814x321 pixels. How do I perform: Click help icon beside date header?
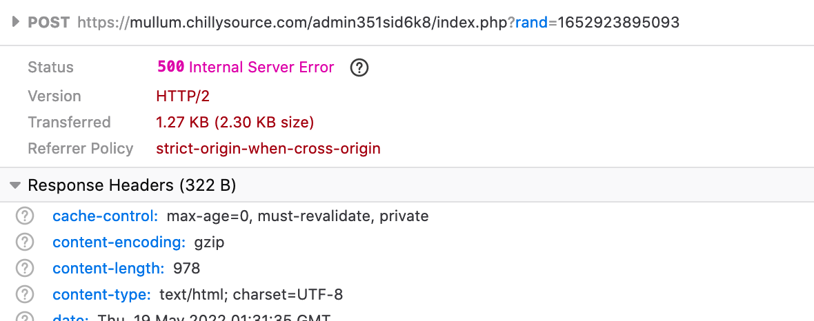25,318
